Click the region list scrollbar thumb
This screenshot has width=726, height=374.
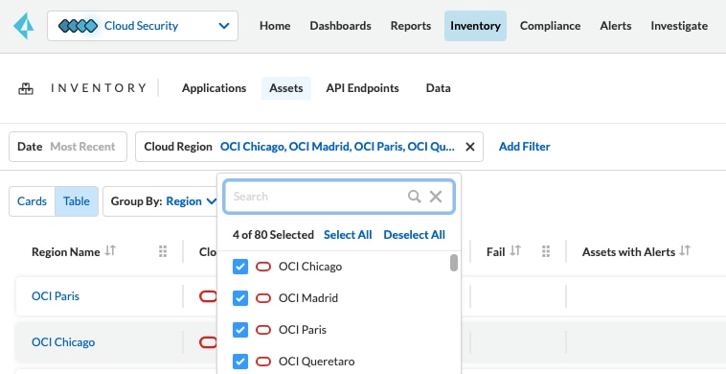point(454,263)
